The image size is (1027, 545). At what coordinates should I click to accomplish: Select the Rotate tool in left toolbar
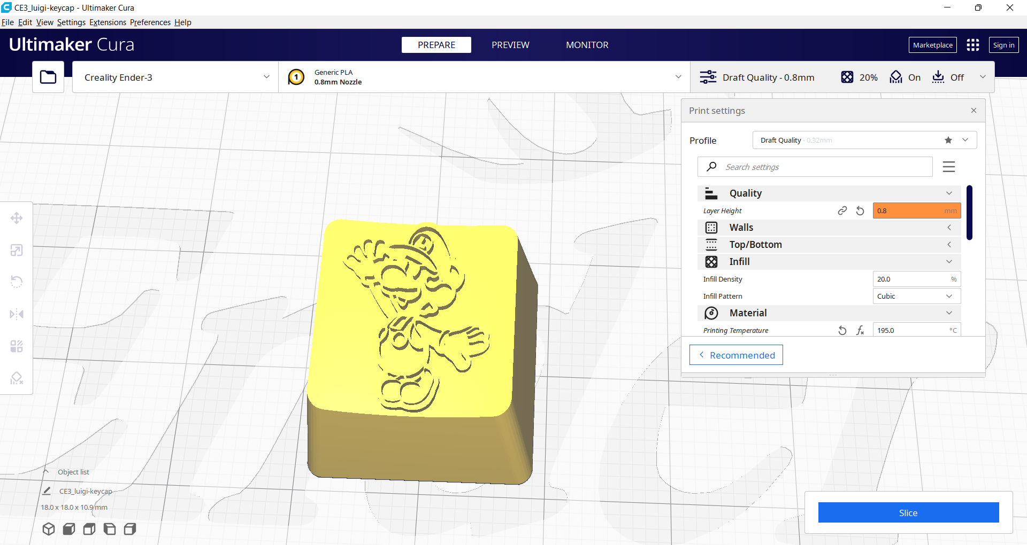pos(17,282)
